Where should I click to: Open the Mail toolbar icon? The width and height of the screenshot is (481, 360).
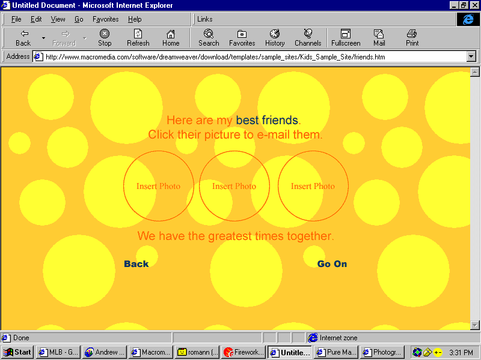click(379, 34)
